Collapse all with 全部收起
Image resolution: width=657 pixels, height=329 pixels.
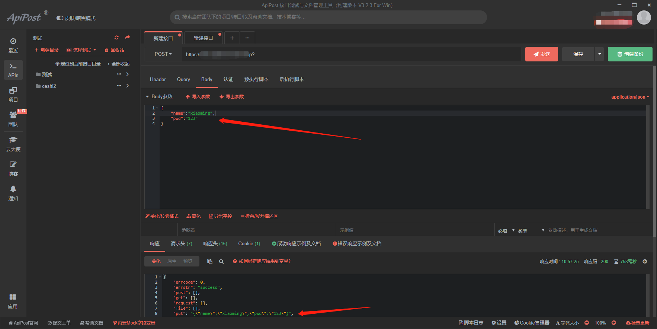[118, 64]
